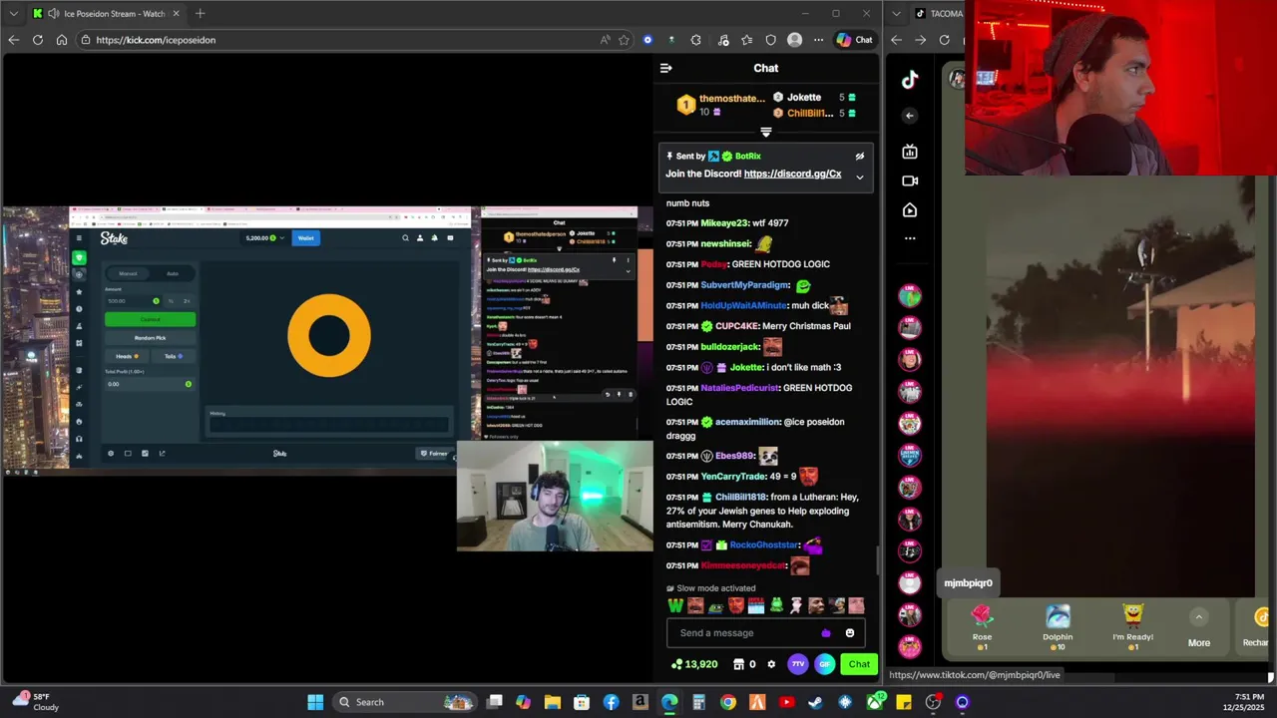Click Random Pick in Stake coinflip
The width and height of the screenshot is (1277, 718).
point(151,338)
